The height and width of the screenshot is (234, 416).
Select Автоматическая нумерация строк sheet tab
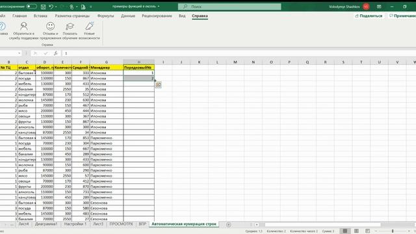[184, 224]
